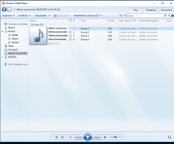Click the Playlist icon in sidebar
Image resolution: width=174 pixels, height=144 pixels.
point(6,28)
